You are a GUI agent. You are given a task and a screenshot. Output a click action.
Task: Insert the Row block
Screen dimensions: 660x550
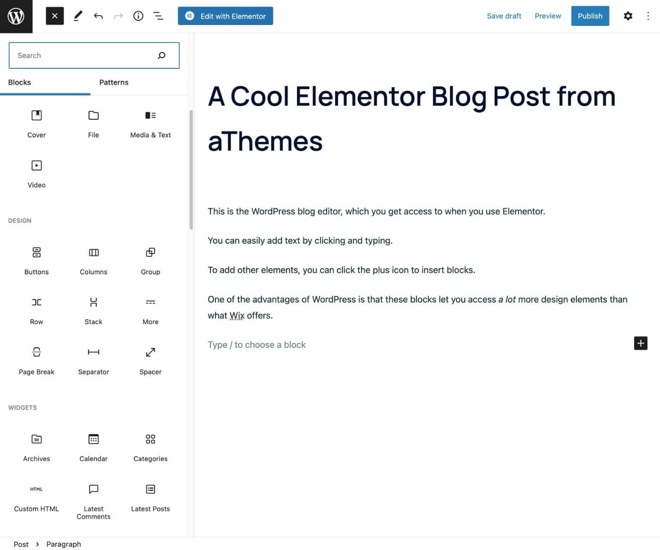point(36,311)
